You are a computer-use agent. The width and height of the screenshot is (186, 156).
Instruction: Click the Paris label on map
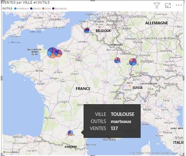pos(79,60)
